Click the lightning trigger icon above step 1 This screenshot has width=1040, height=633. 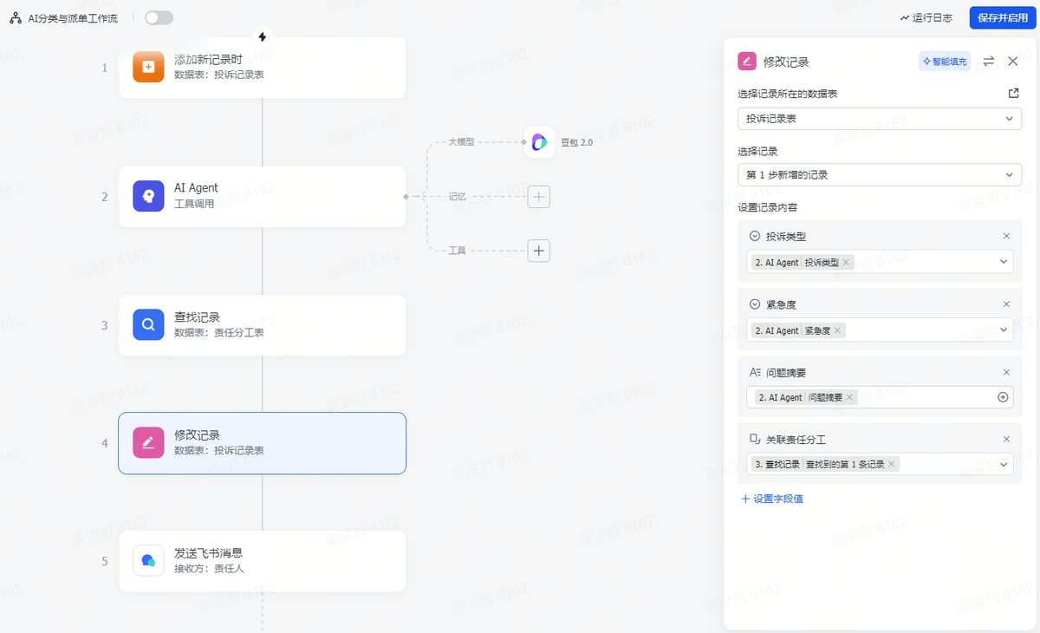pyautogui.click(x=263, y=36)
